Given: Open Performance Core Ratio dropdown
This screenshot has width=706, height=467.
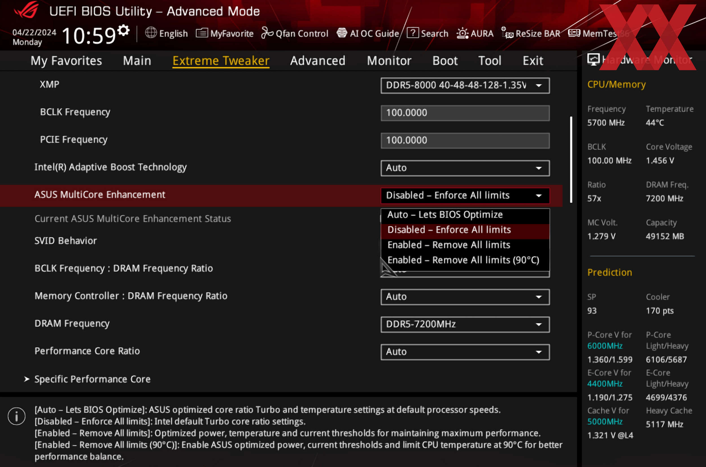Looking at the screenshot, I should (465, 352).
